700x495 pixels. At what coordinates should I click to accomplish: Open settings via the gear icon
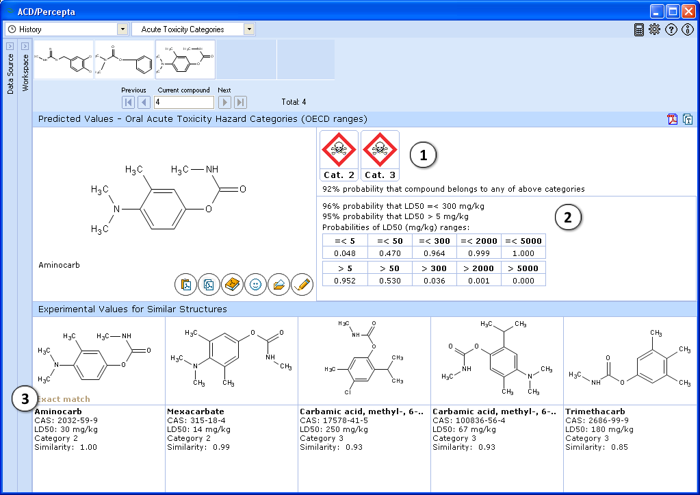[x=654, y=29]
